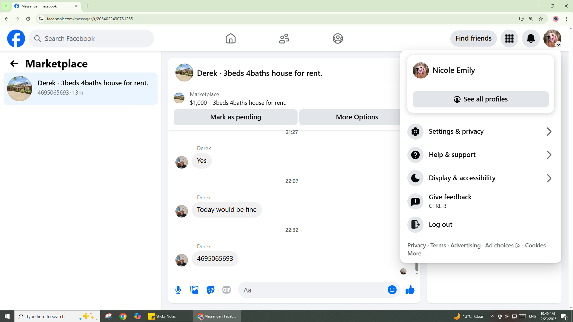Reload the page in Chrome

point(28,19)
